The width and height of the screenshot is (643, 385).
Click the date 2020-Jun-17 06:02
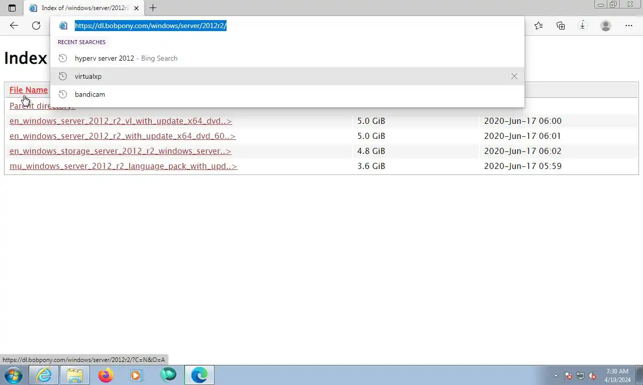click(522, 151)
